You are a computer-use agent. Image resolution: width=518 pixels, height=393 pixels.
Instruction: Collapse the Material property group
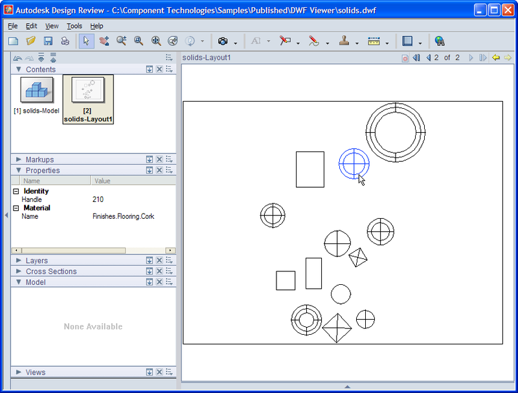[x=16, y=208]
